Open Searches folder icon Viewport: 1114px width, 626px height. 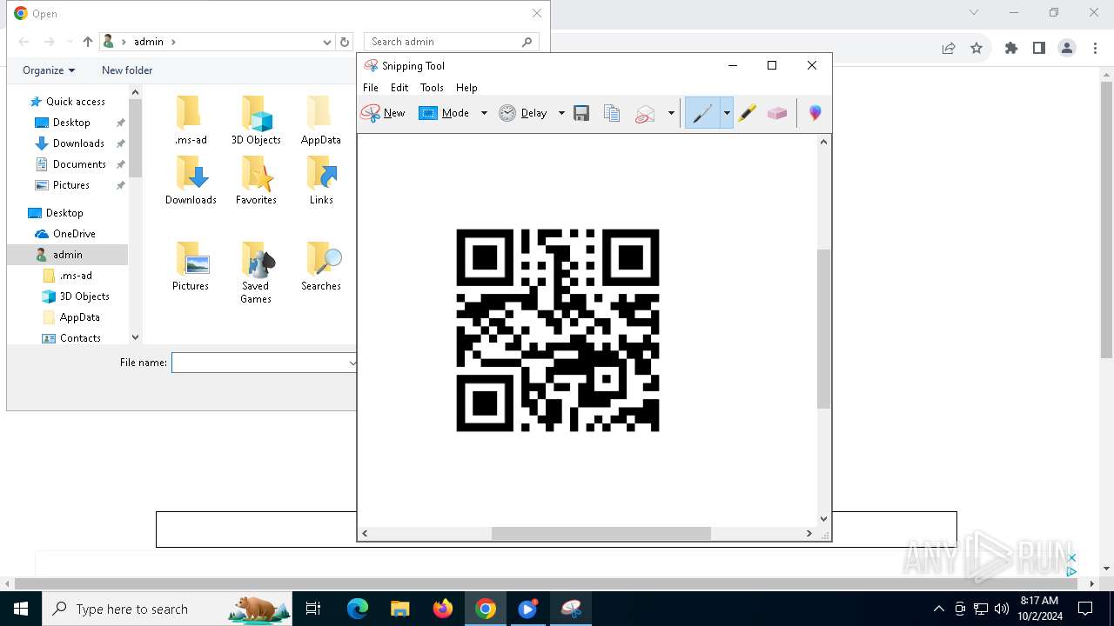[x=321, y=266]
